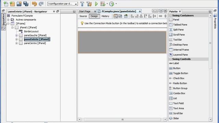219x123 pixels.
Task: Select Formulaire FCompte root node
Action: pyautogui.click(x=22, y=16)
